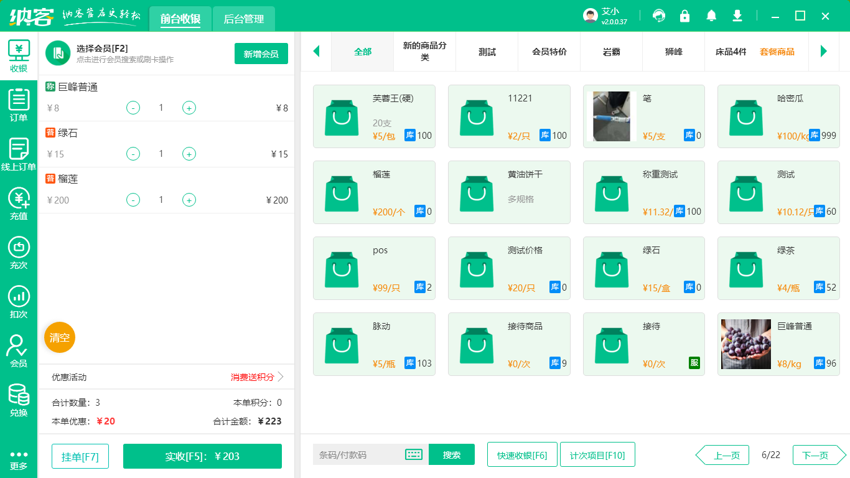Click the lock icon in the title bar

click(684, 16)
